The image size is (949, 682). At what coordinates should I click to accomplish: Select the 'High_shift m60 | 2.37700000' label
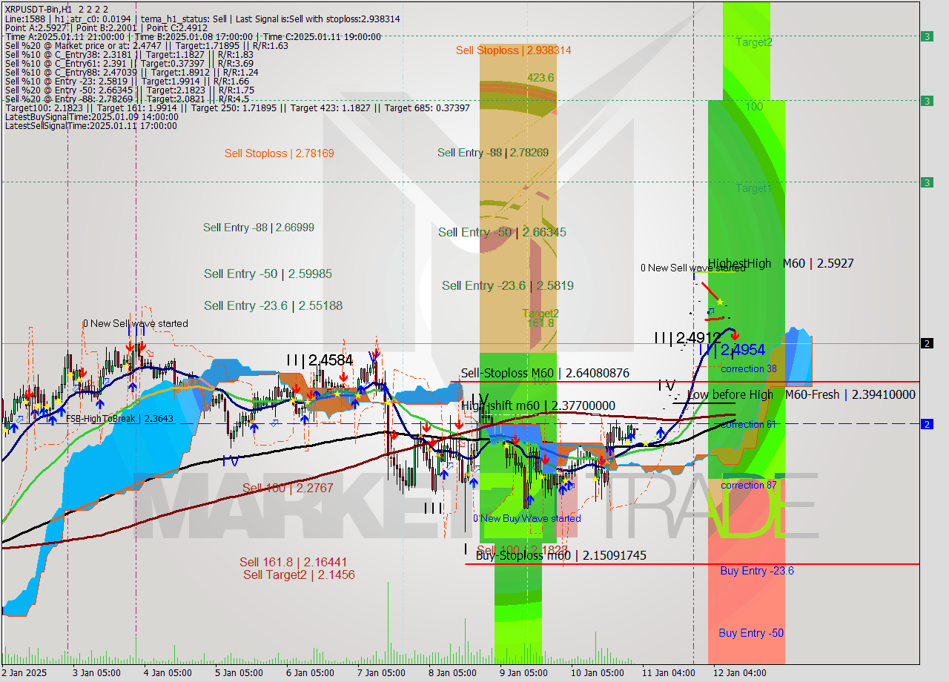[x=538, y=405]
